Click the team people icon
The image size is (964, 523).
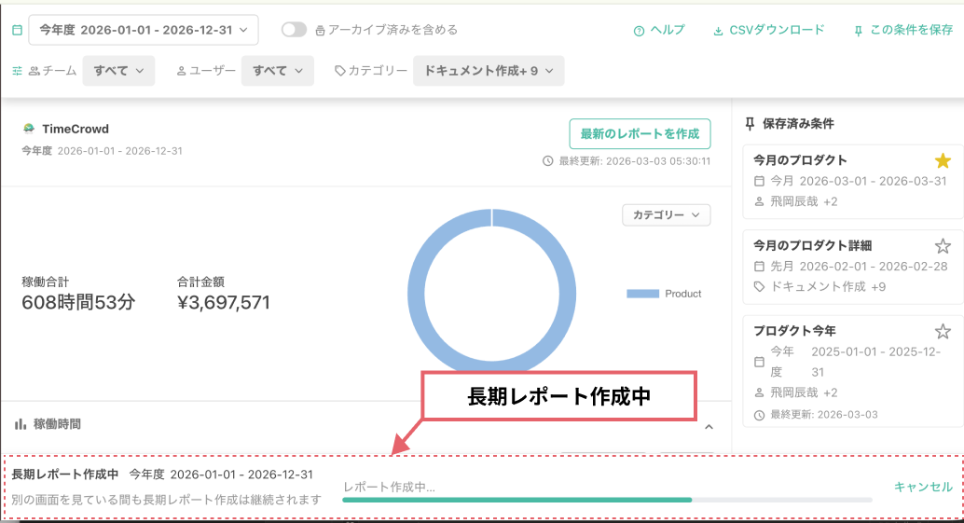tap(34, 71)
